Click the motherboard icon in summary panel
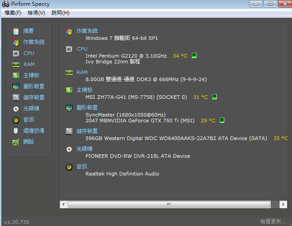292x226 pixels. tap(69, 90)
